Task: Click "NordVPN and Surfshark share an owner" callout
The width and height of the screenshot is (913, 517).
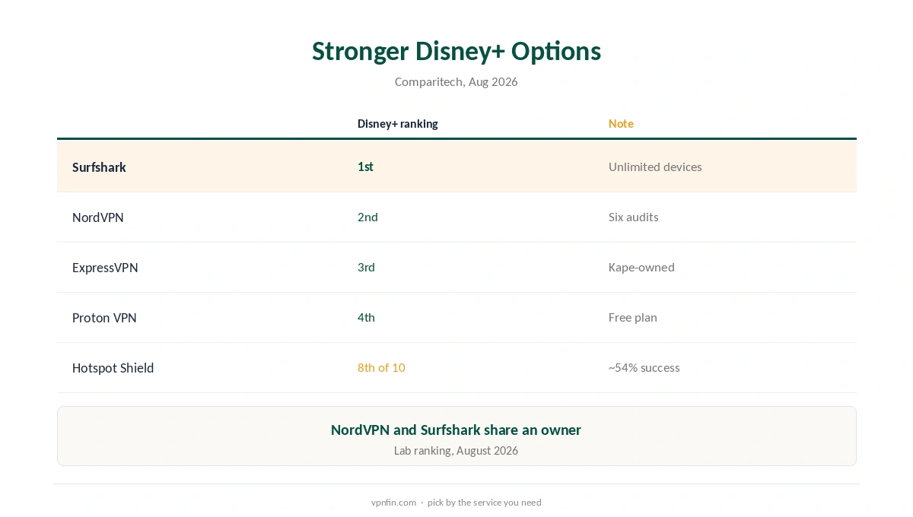Action: click(x=456, y=430)
